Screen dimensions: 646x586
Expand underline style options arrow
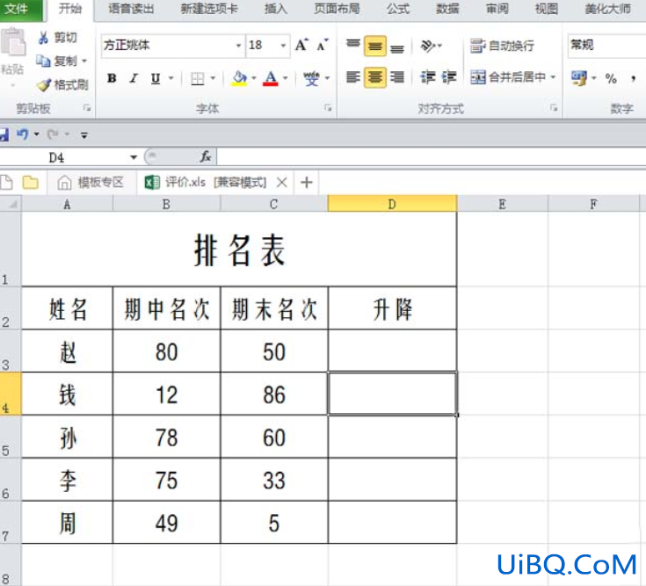coord(171,78)
